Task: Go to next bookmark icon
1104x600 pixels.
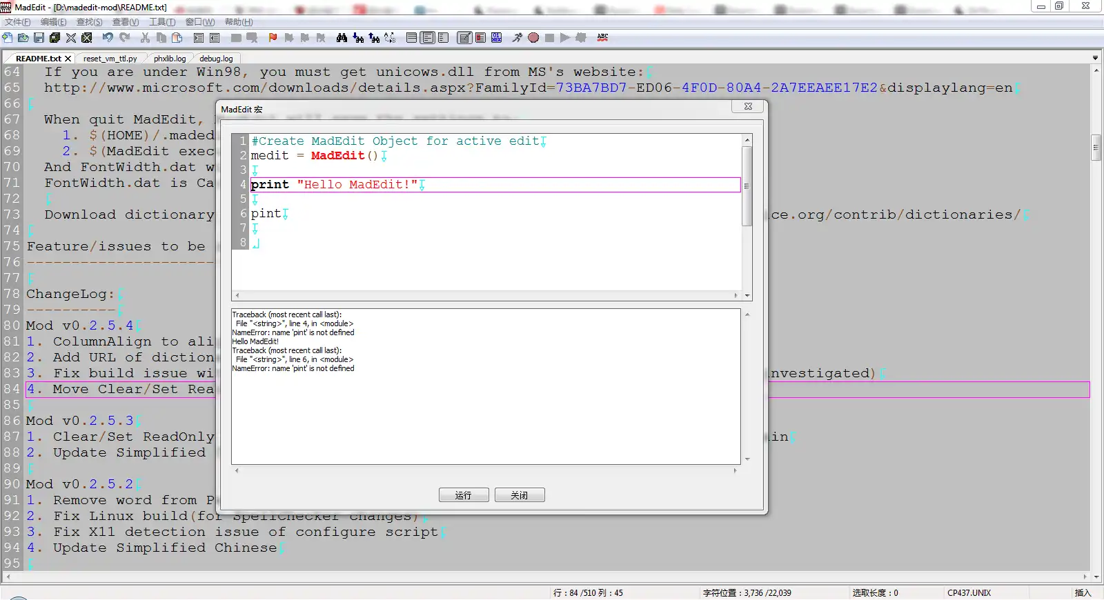Action: pos(289,38)
